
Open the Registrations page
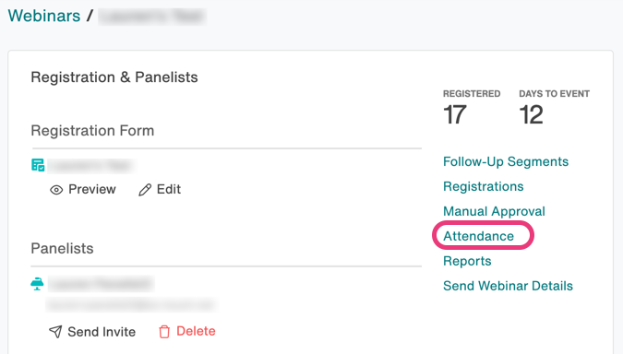coord(483,186)
